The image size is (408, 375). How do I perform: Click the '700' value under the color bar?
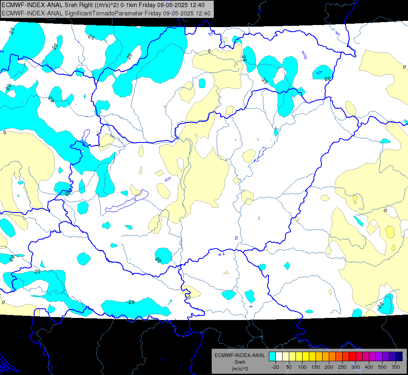(395, 367)
